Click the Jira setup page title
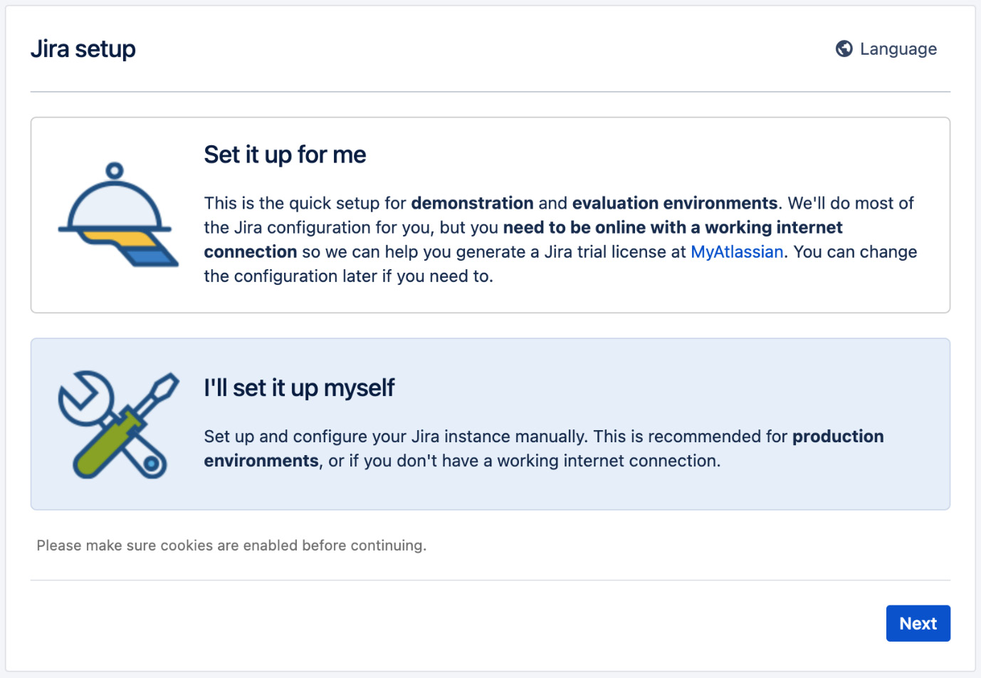Viewport: 981px width, 678px height. pyautogui.click(x=83, y=48)
